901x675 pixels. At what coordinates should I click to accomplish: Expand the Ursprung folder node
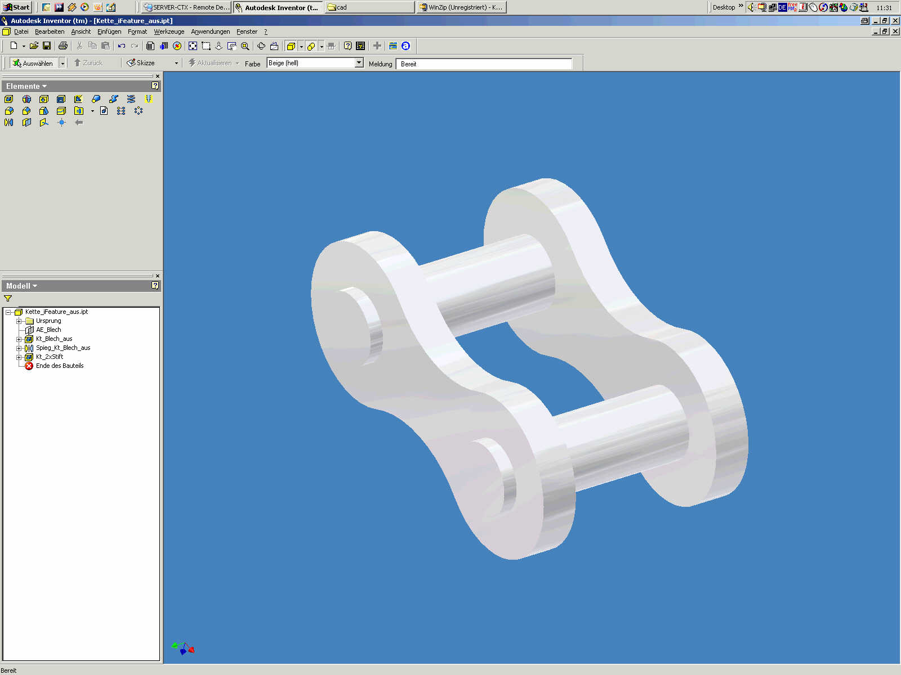point(19,321)
